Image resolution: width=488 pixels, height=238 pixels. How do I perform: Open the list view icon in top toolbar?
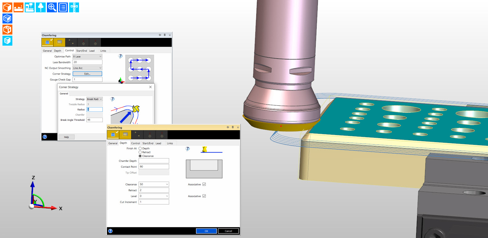point(63,7)
